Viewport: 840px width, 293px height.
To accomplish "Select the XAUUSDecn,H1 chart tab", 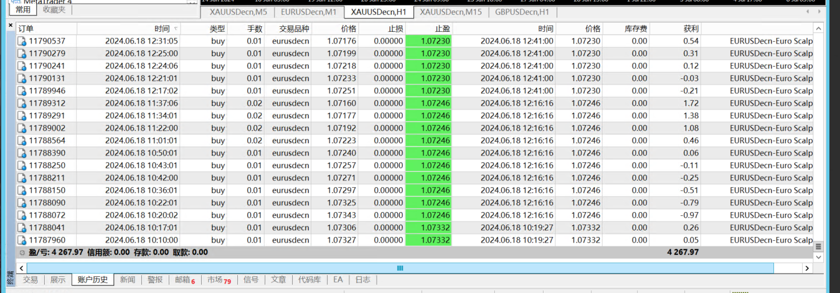I will point(379,12).
